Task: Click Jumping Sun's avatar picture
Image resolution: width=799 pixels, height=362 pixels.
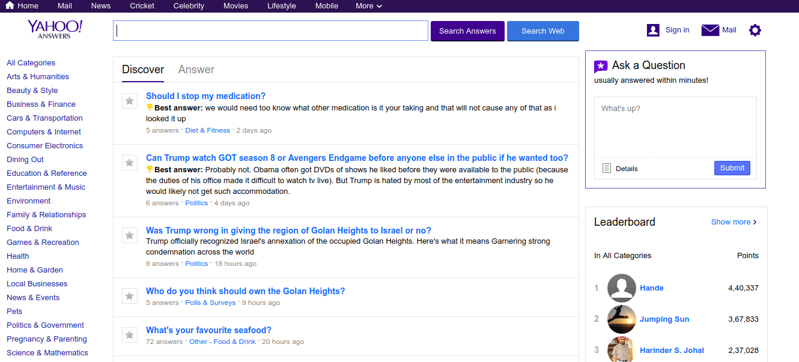Action: point(622,319)
